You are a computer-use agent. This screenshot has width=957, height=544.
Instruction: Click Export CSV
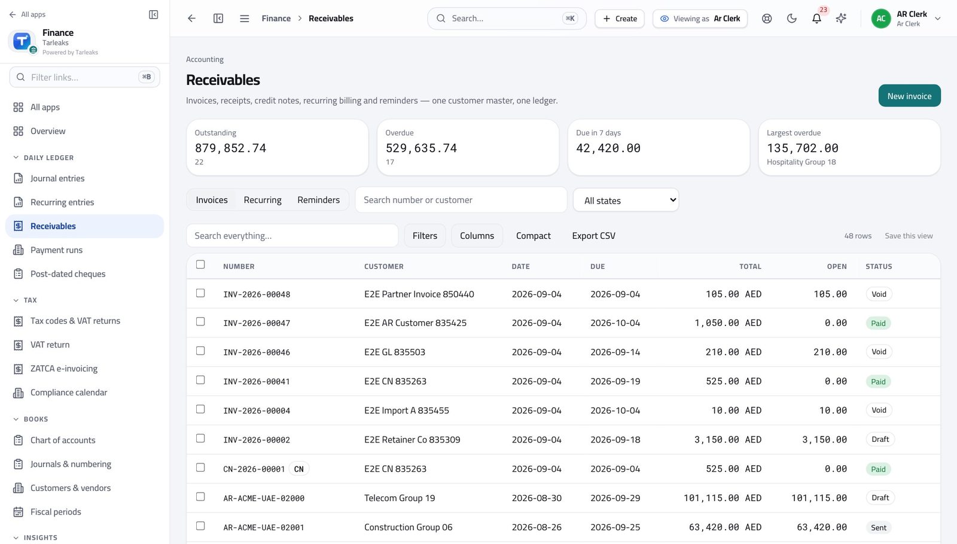tap(593, 236)
